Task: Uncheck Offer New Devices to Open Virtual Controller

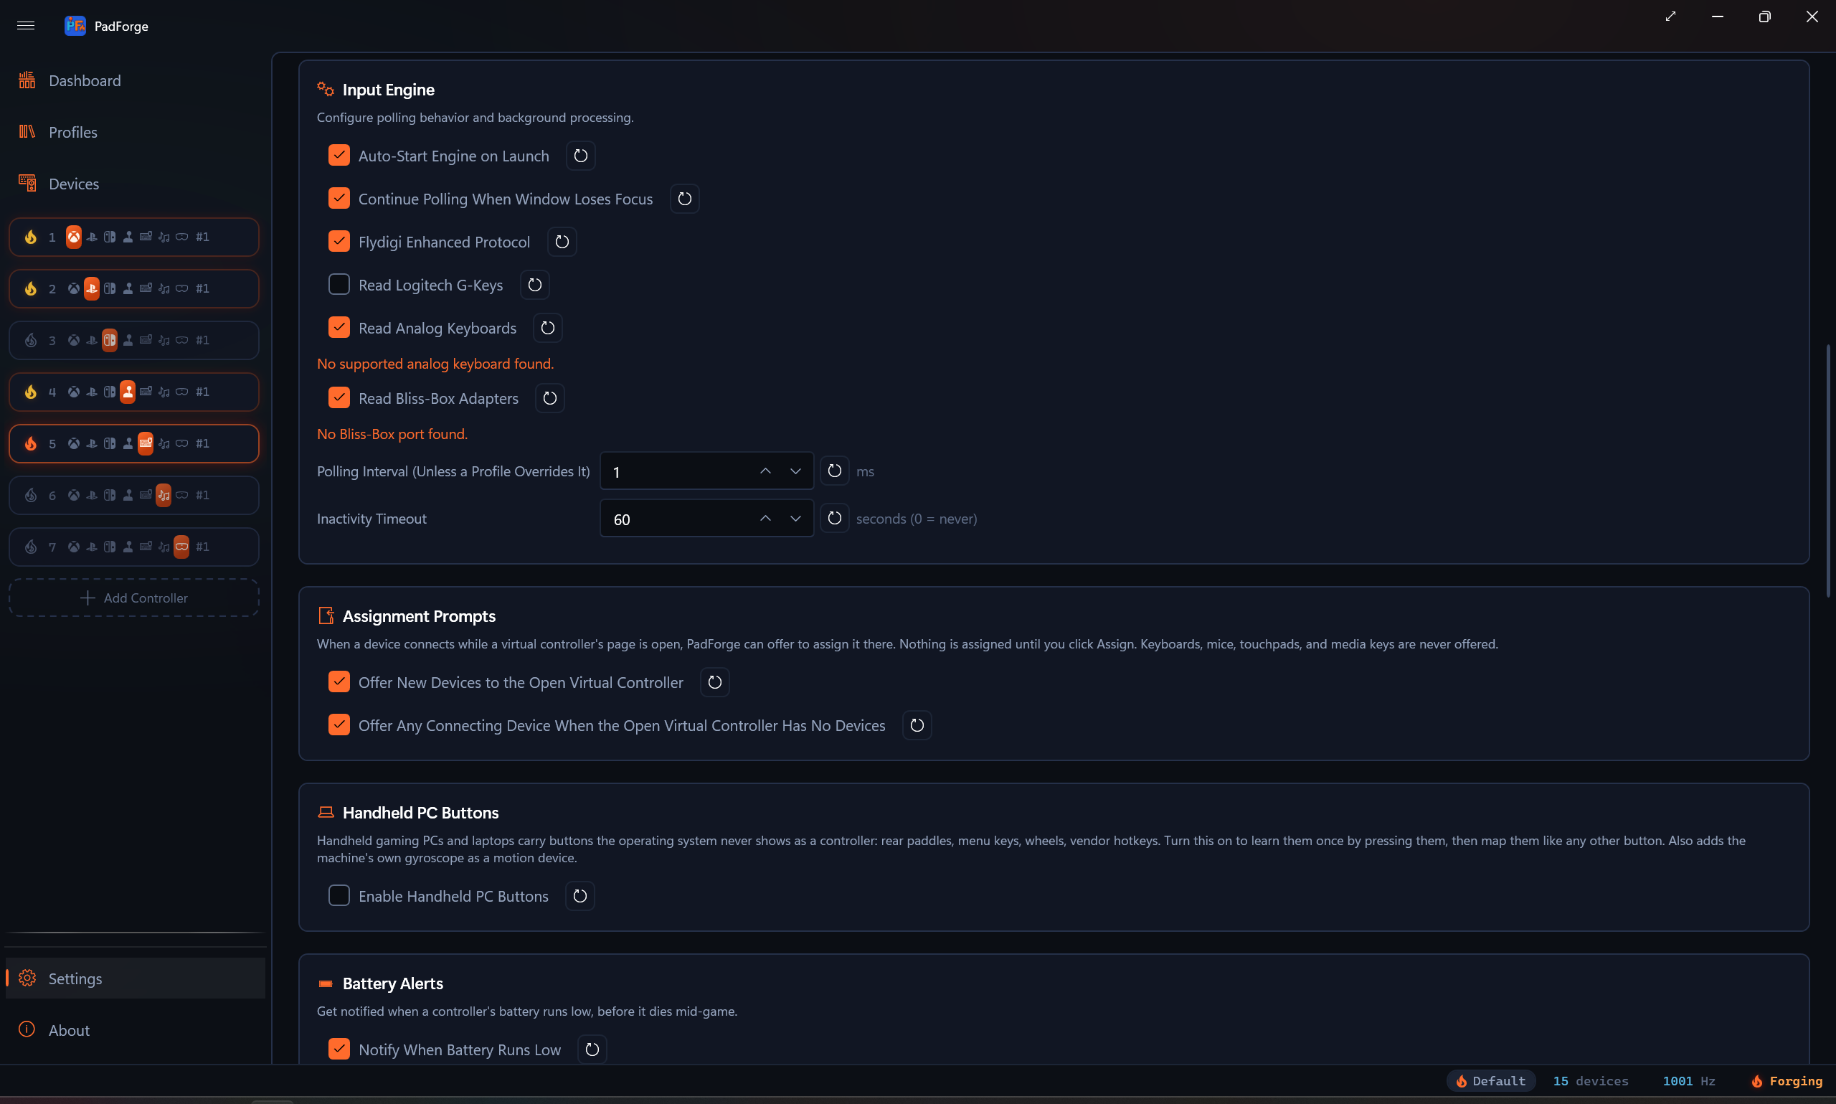Action: coord(339,682)
